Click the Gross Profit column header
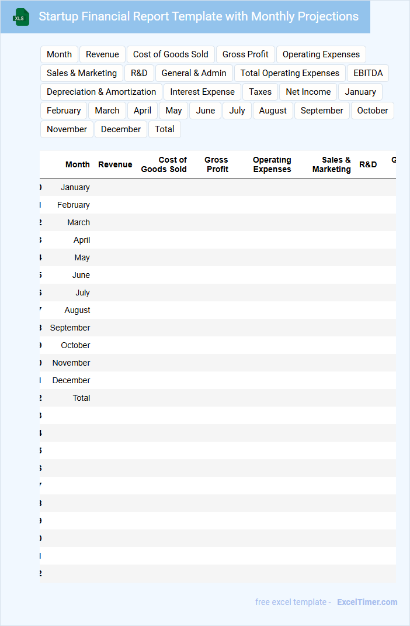Image resolution: width=410 pixels, height=626 pixels. coord(217,164)
